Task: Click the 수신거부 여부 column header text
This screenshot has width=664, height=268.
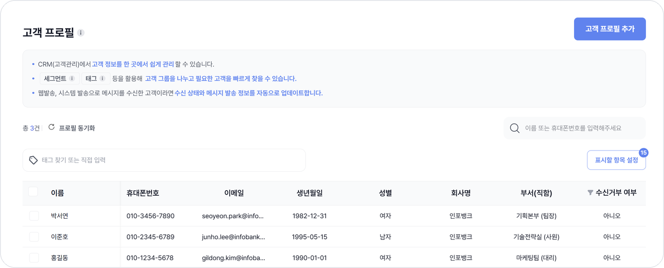Action: (616, 192)
